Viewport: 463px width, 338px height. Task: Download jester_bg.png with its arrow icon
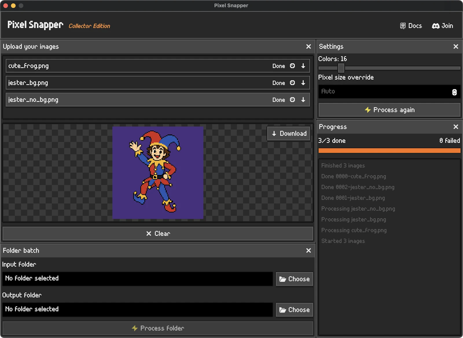303,83
